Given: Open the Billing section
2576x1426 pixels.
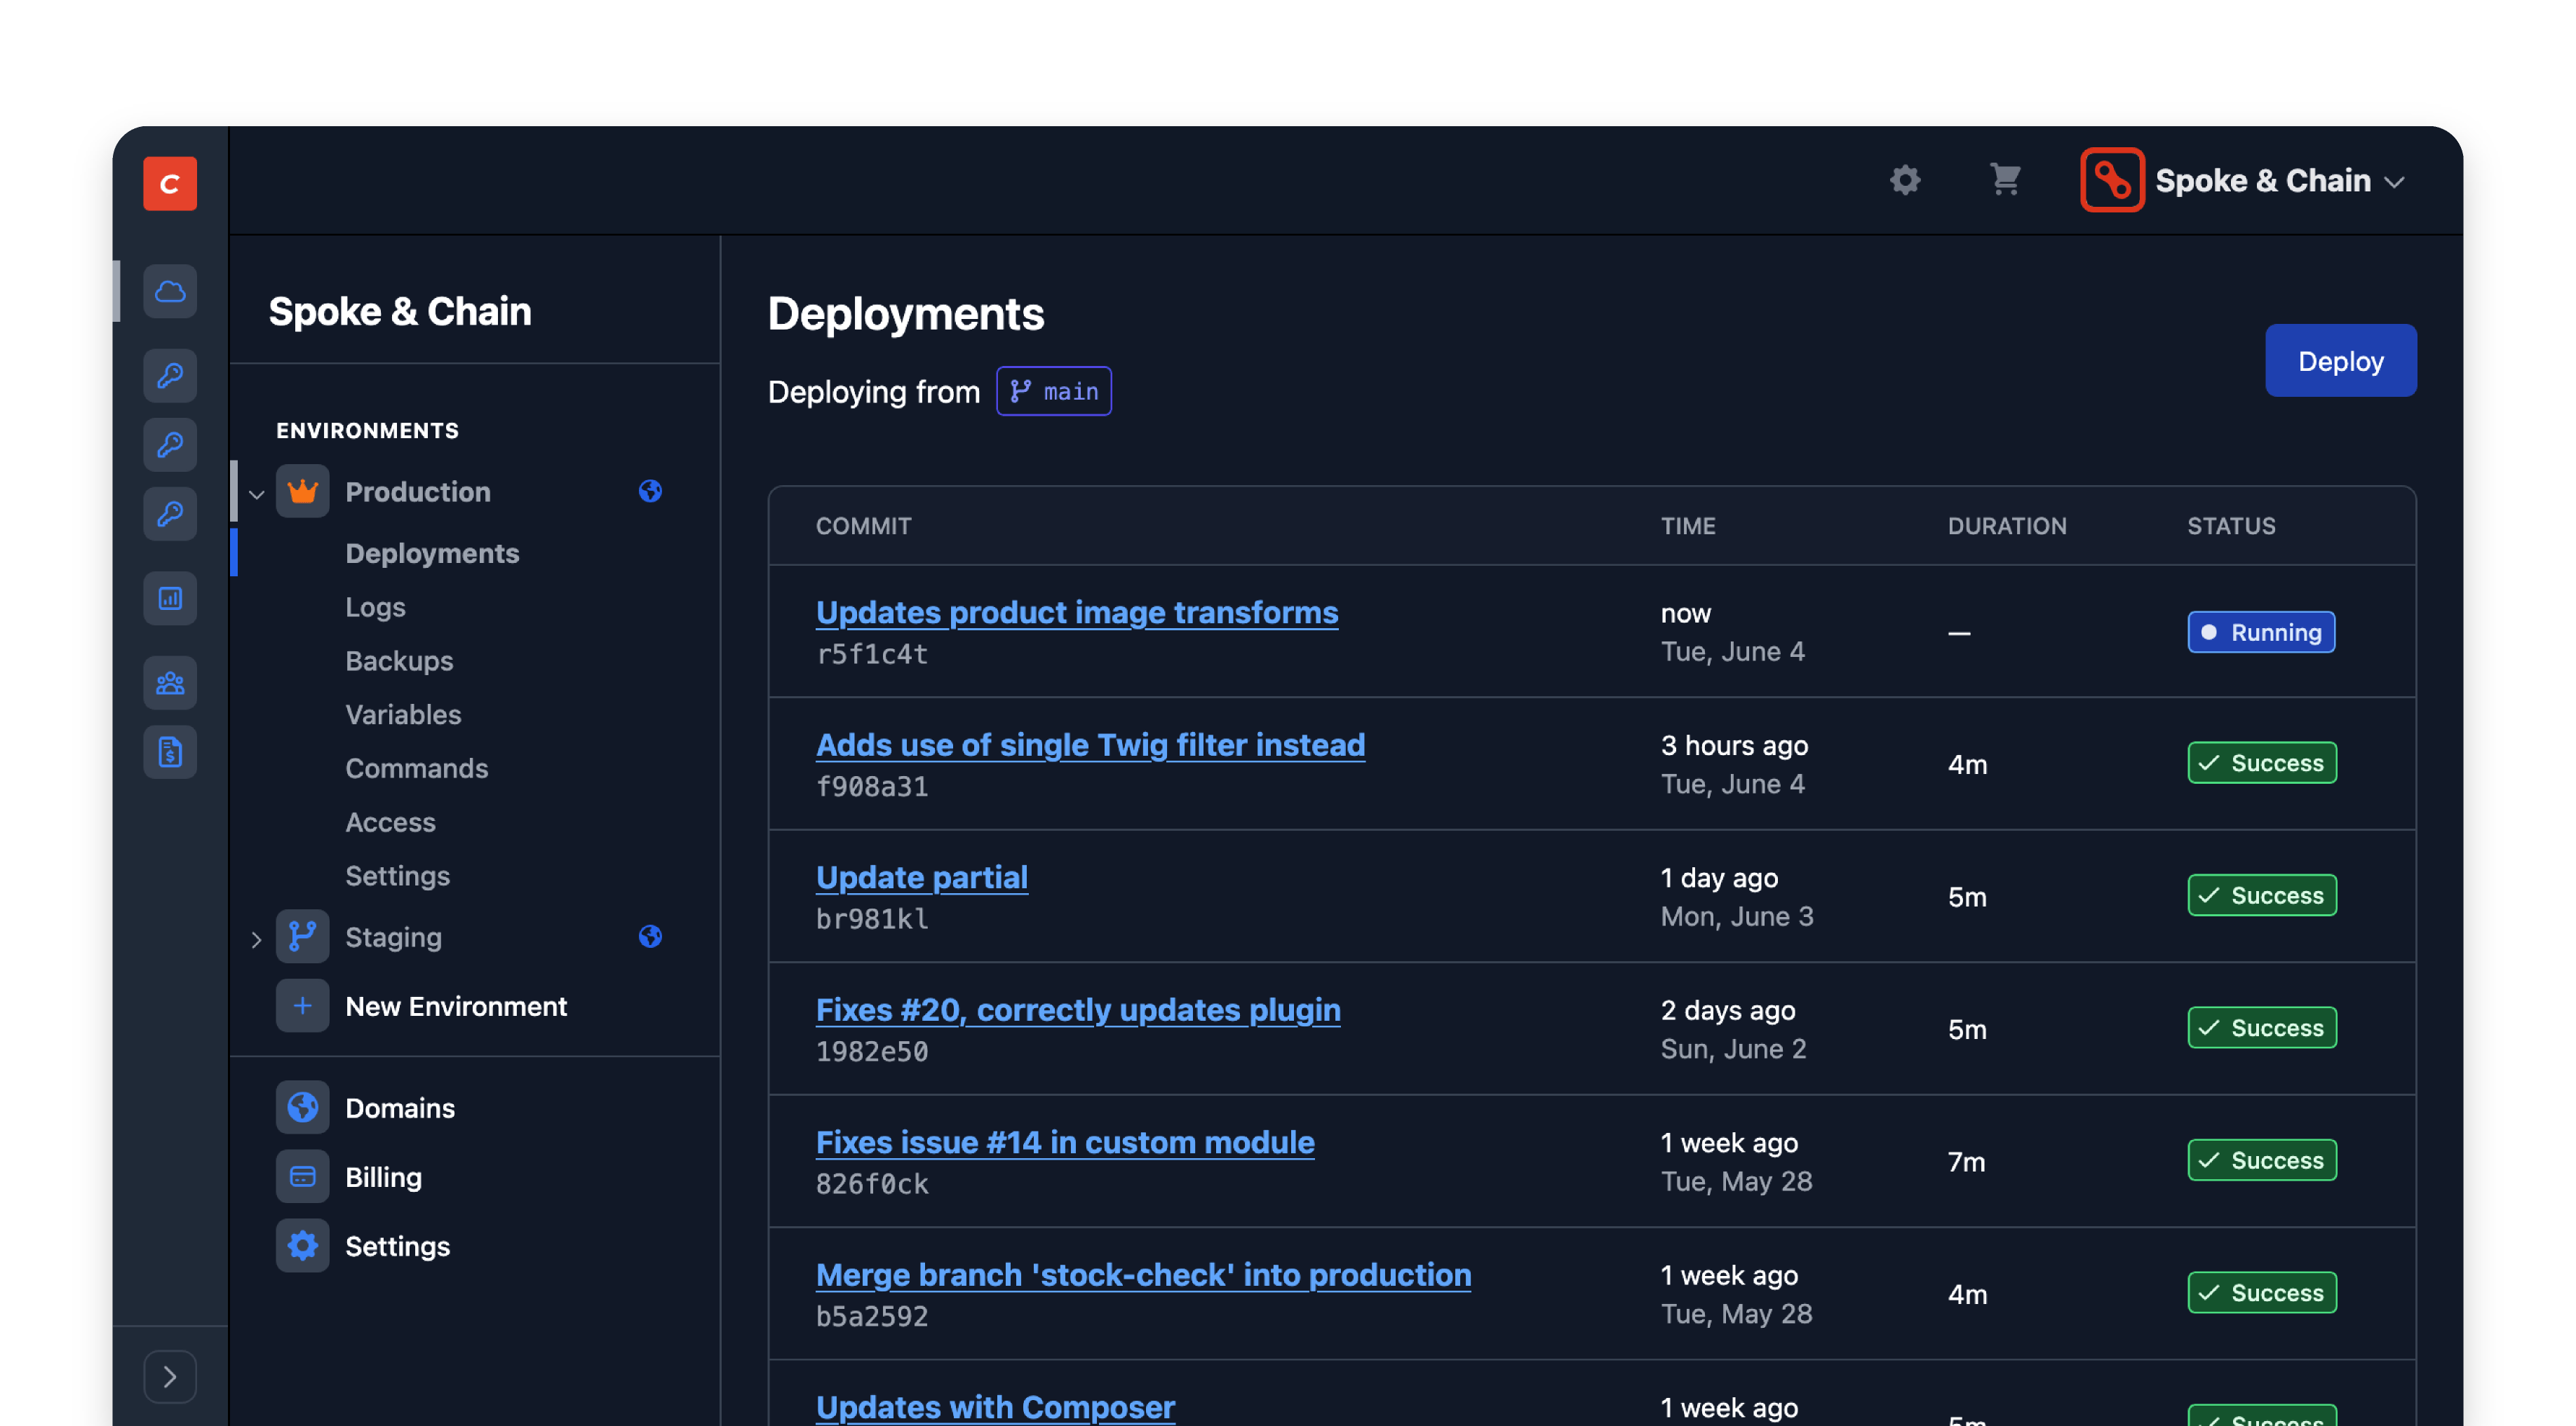Looking at the screenshot, I should tap(383, 1177).
